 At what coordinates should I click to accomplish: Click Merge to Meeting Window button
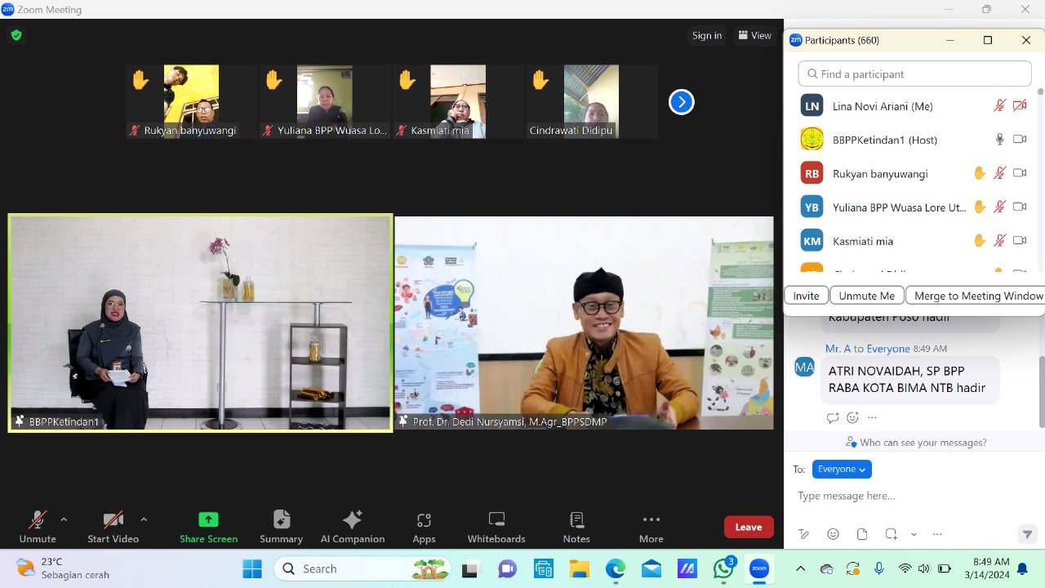pyautogui.click(x=977, y=296)
